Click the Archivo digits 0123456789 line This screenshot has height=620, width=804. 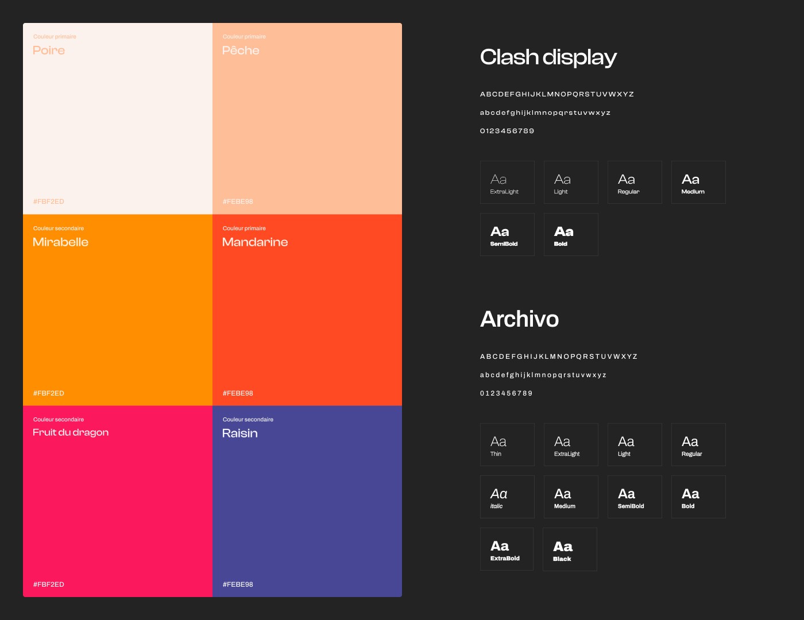click(507, 393)
